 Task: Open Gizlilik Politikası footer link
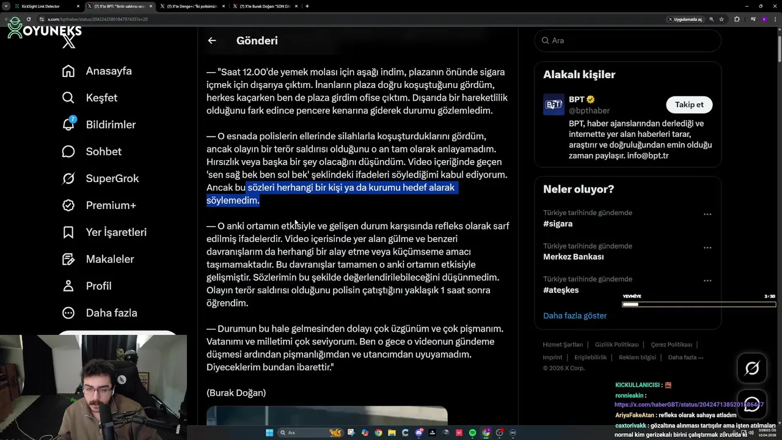pos(616,345)
